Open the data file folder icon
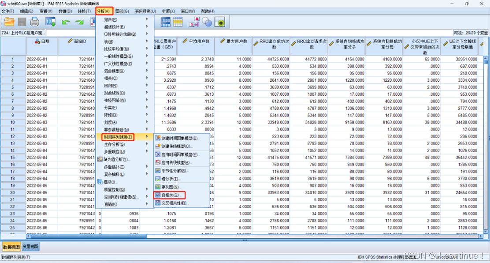Viewport: 490px width, 263px height. pyautogui.click(x=9, y=22)
